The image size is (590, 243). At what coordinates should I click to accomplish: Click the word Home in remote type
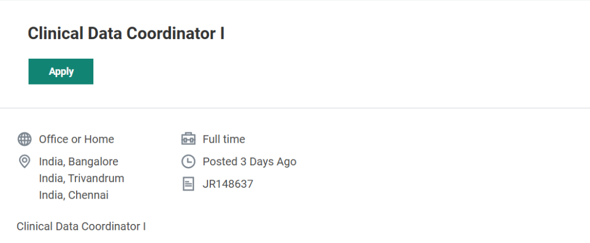[x=99, y=139]
